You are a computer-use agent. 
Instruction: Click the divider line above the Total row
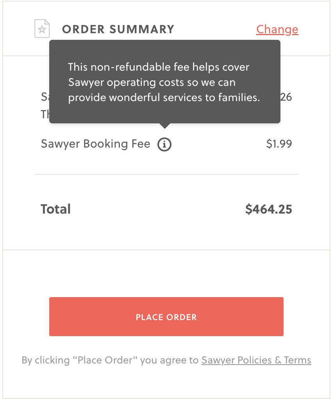[x=166, y=175]
